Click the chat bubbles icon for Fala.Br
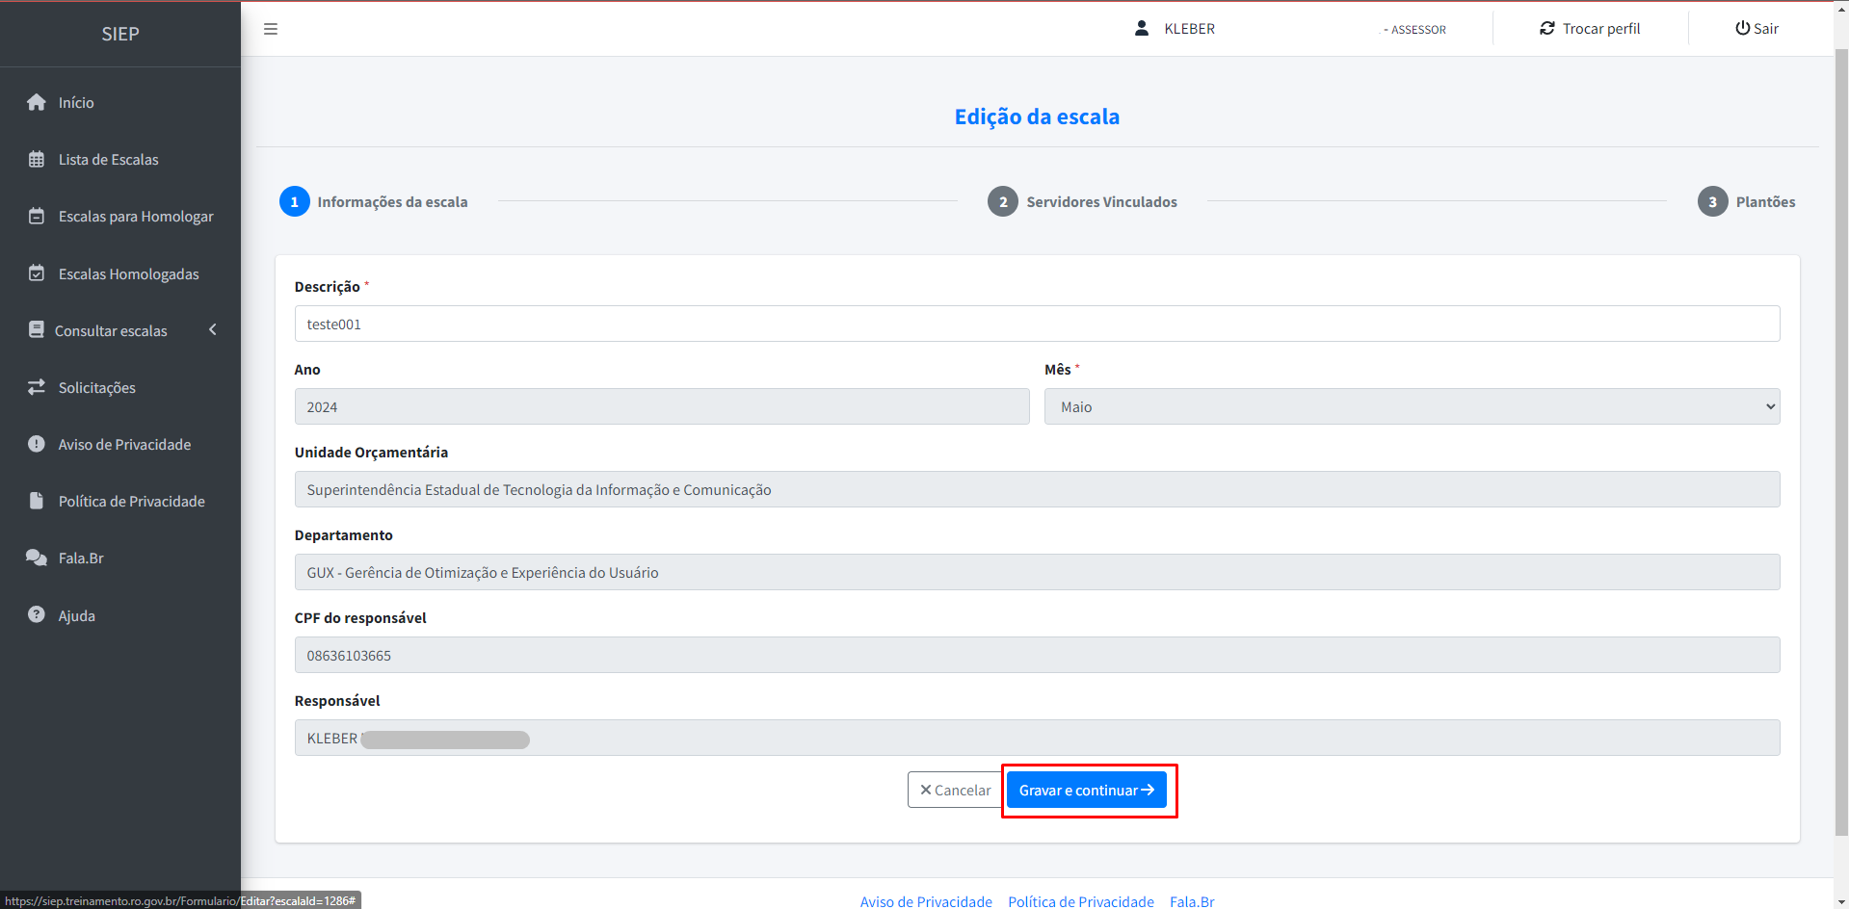Screen dimensions: 1849x909 click(x=37, y=558)
